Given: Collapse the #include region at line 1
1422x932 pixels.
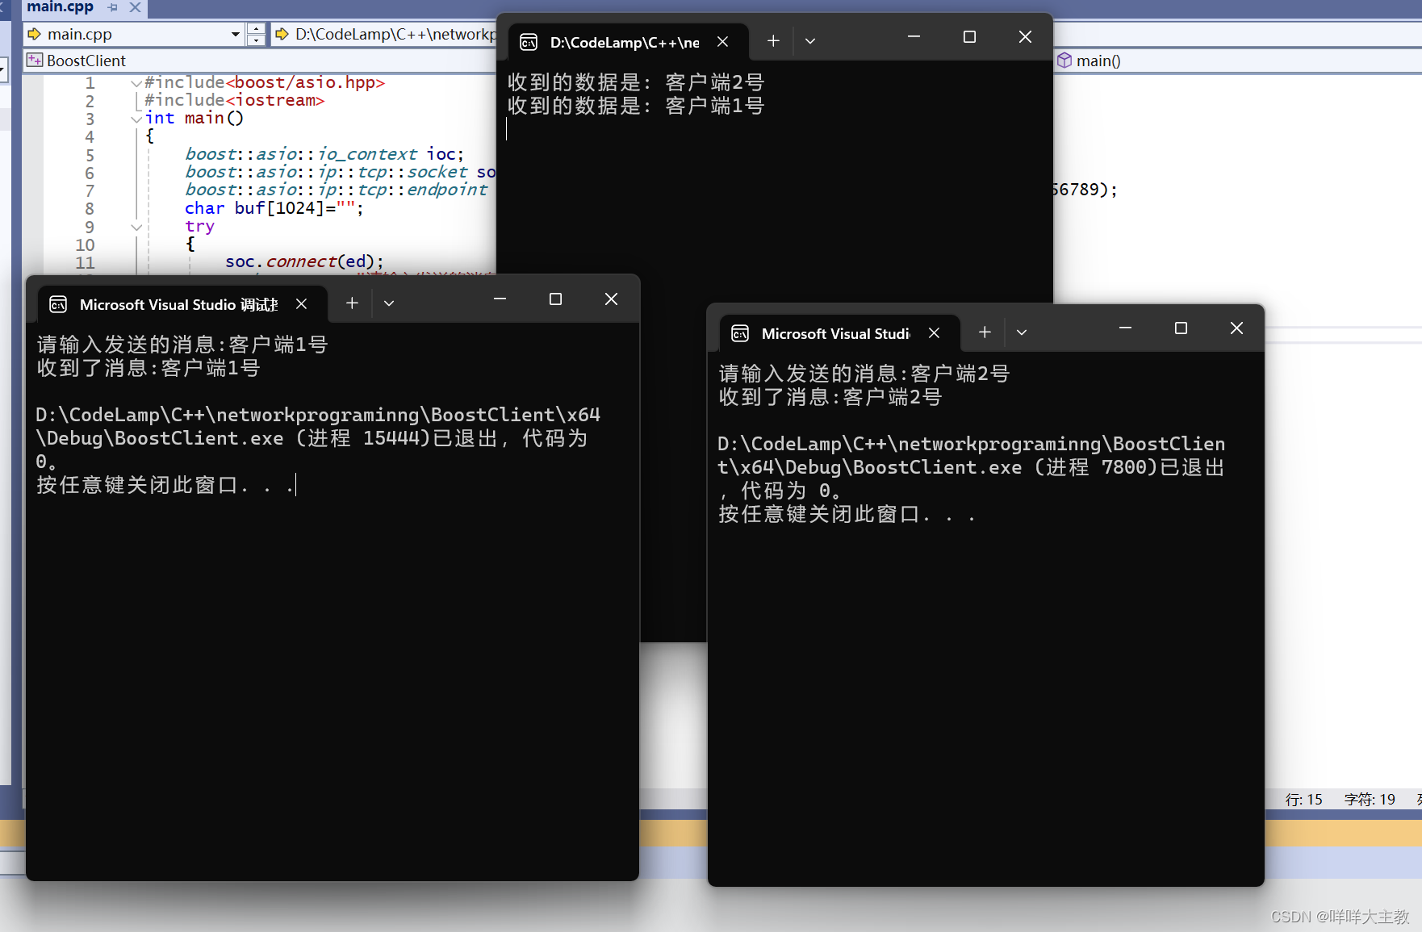Looking at the screenshot, I should tap(136, 82).
